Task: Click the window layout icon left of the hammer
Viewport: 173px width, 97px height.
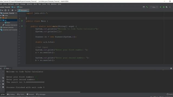Action: 144,7
